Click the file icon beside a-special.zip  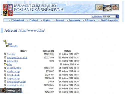point(5,57)
